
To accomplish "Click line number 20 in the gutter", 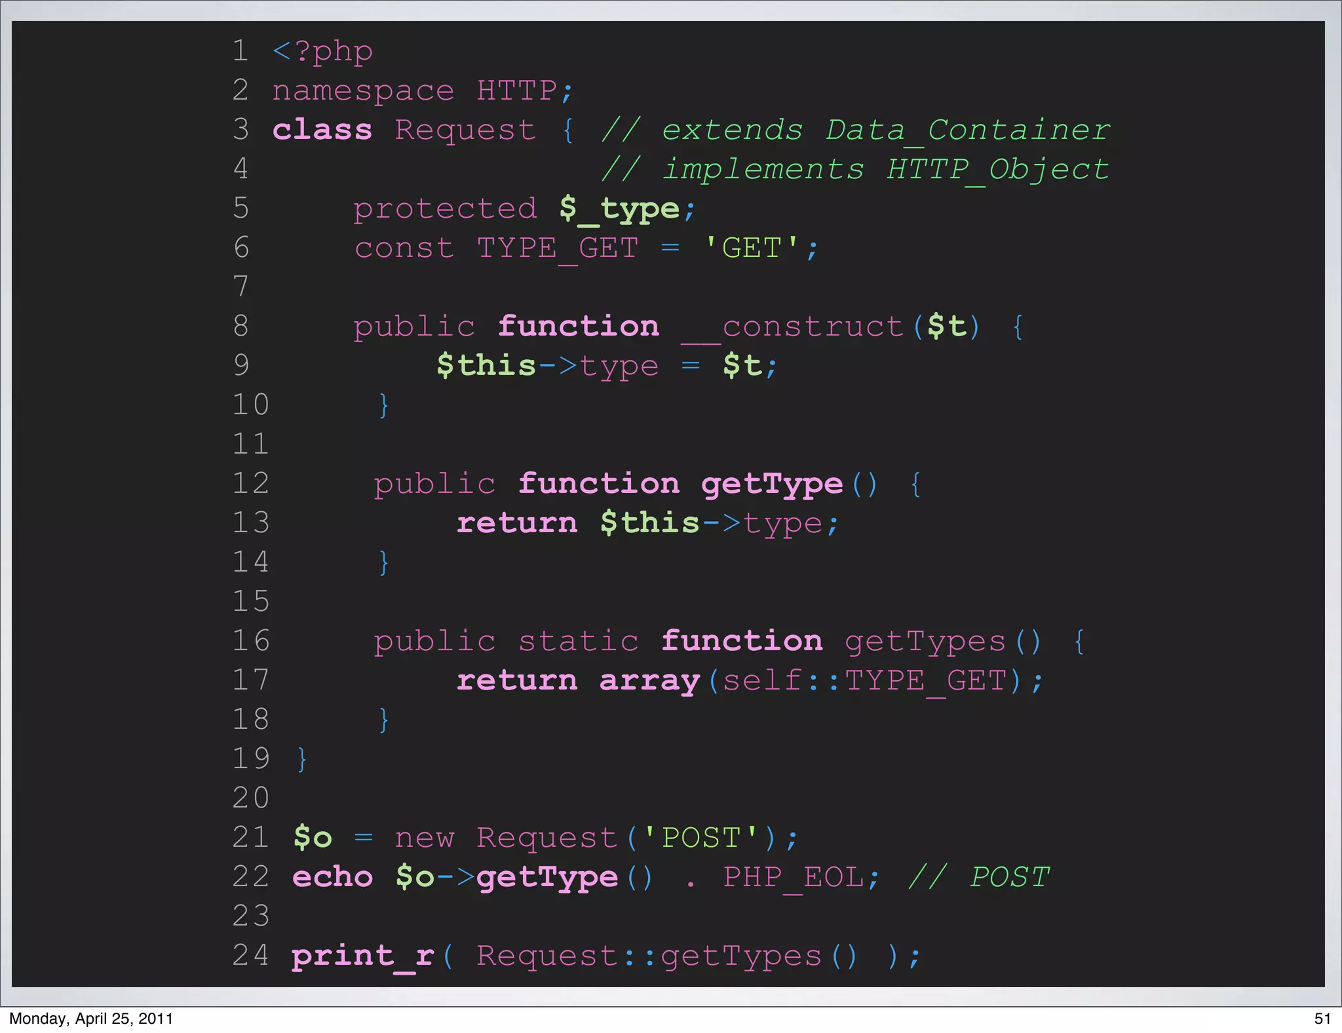I will tap(251, 798).
